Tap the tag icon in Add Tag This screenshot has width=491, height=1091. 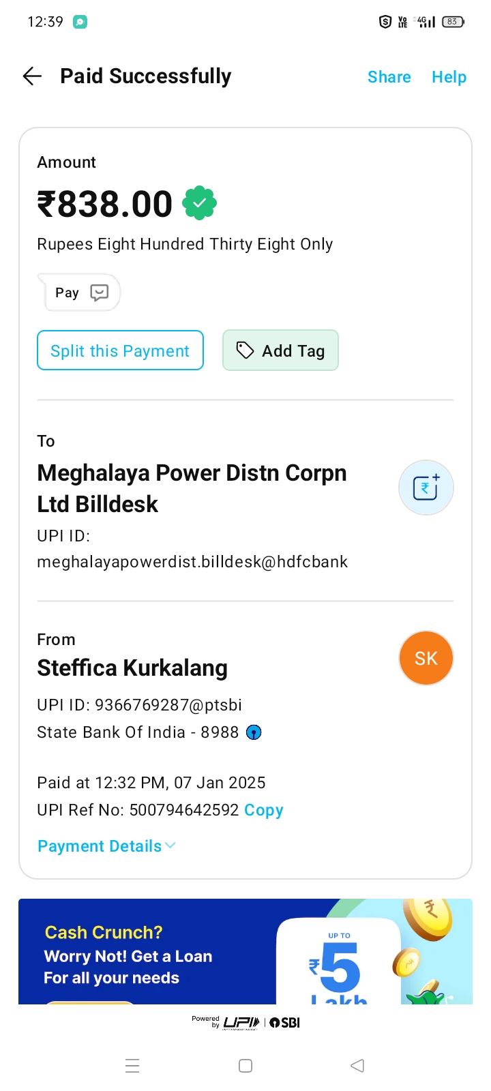pyautogui.click(x=245, y=350)
